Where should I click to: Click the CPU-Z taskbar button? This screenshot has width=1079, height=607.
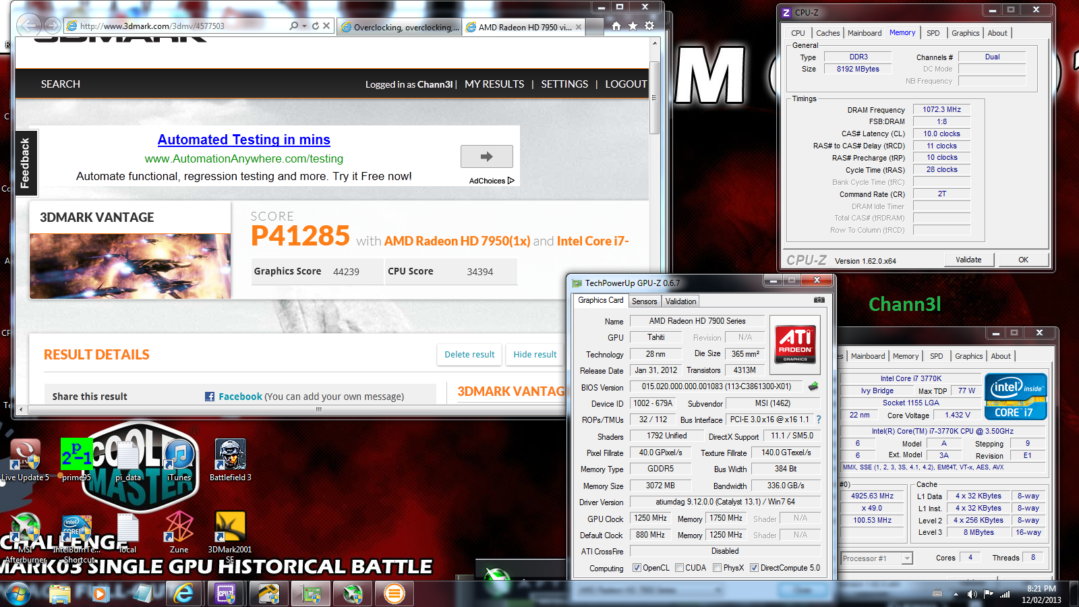point(225,594)
